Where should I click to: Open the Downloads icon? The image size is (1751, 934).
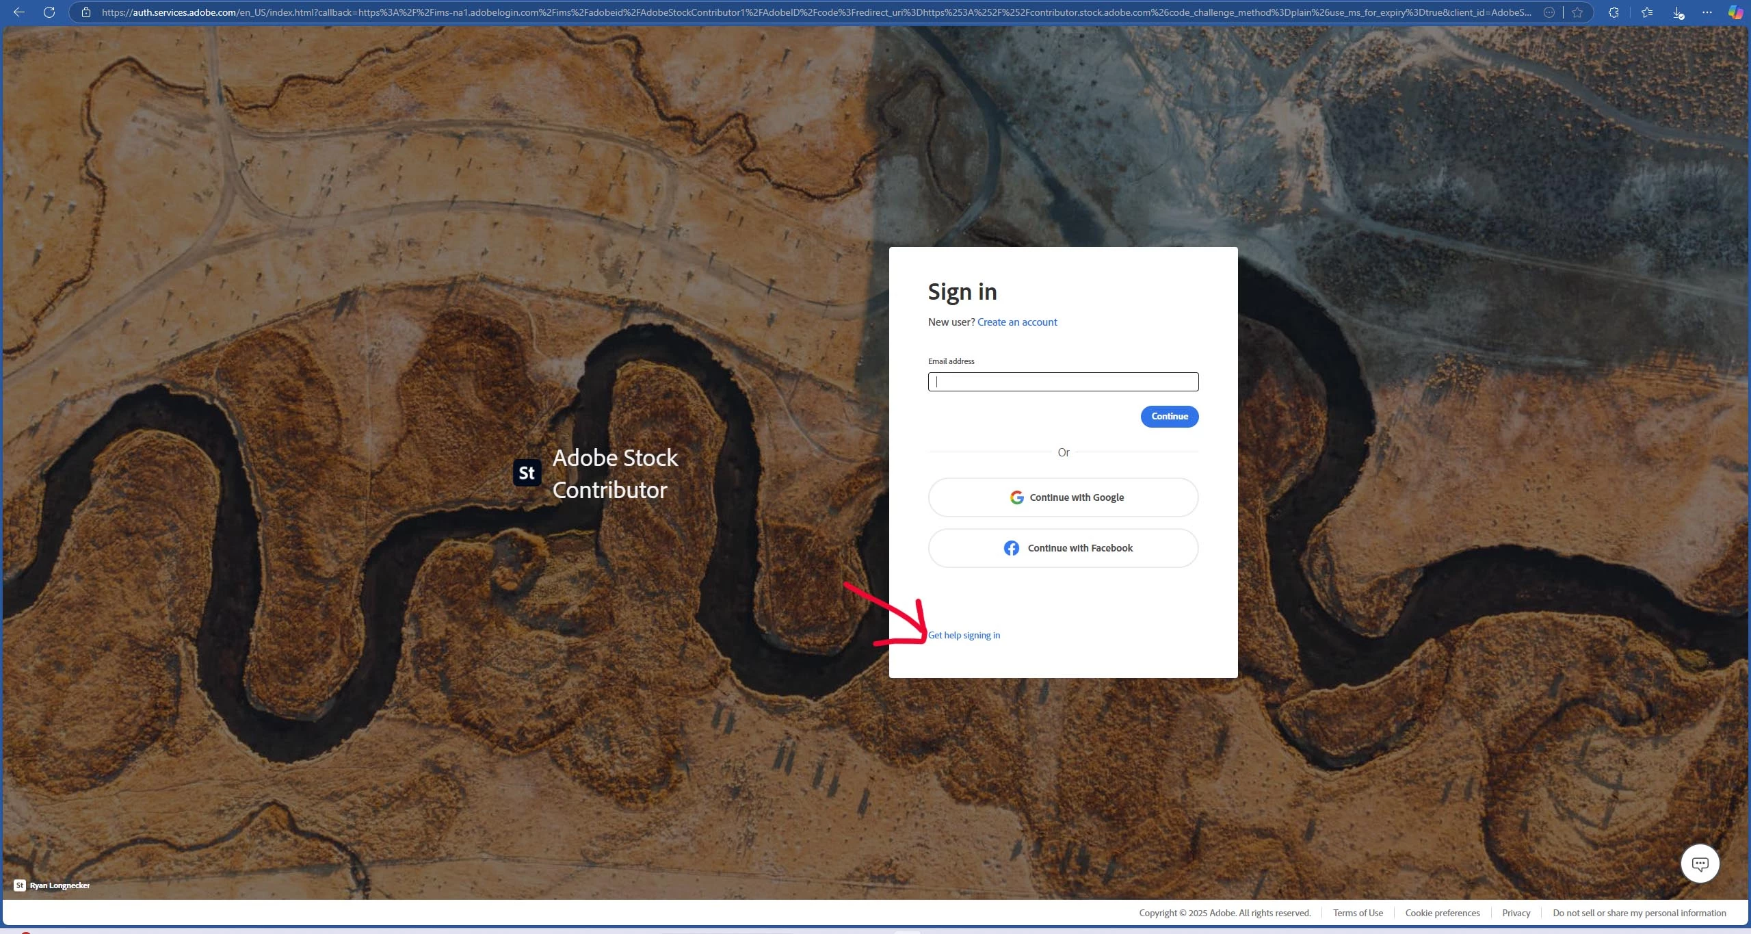(x=1678, y=12)
